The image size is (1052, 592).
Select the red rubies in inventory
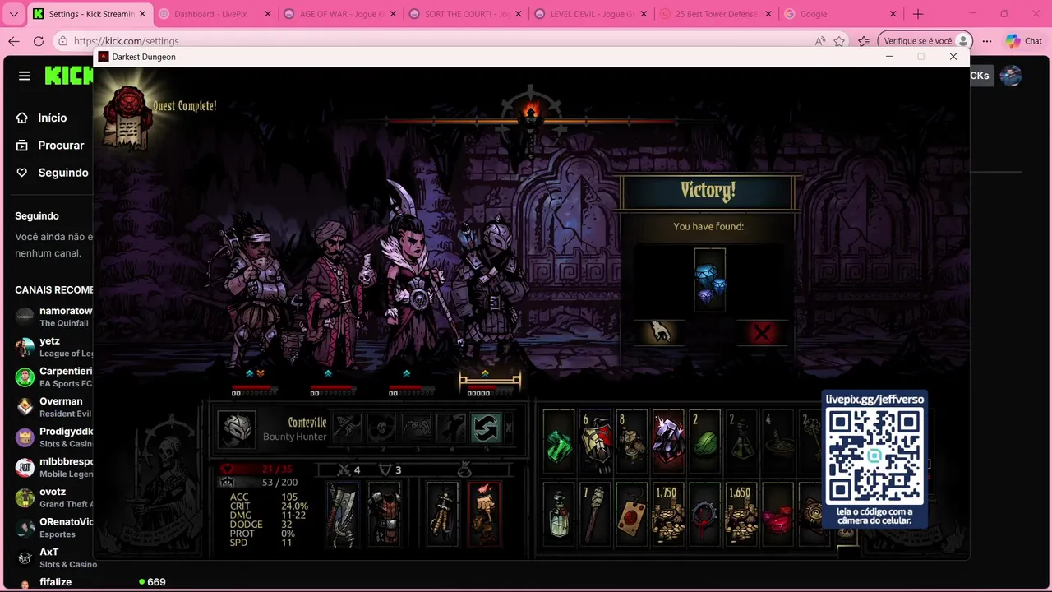(x=777, y=514)
